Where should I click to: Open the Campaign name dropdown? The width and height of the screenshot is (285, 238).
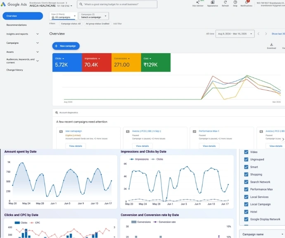[x=262, y=234]
